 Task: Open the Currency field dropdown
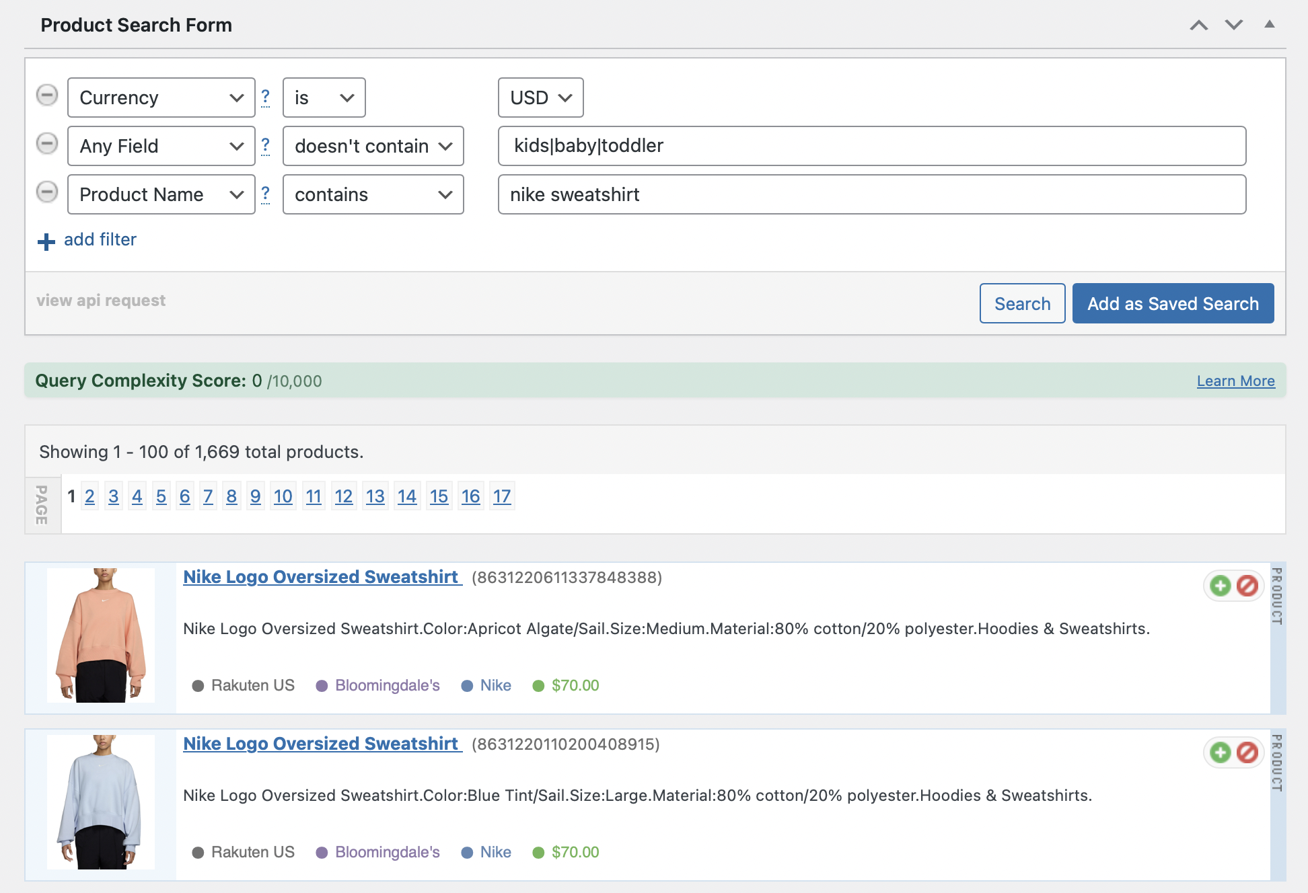click(x=161, y=98)
